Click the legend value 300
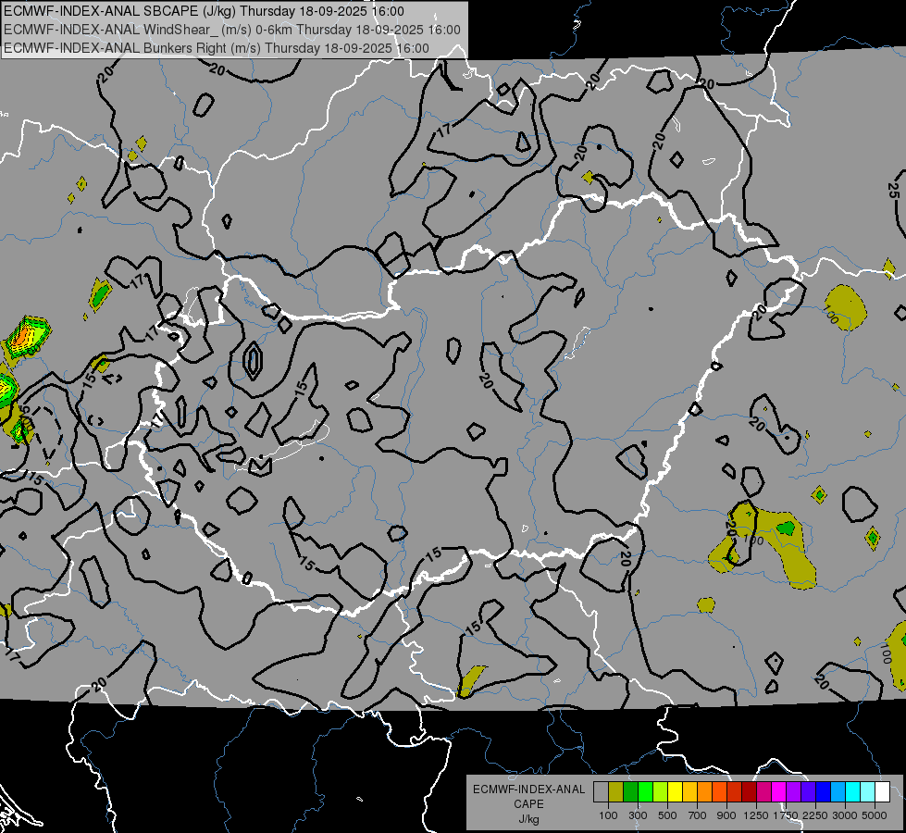906x833 pixels. click(x=638, y=815)
